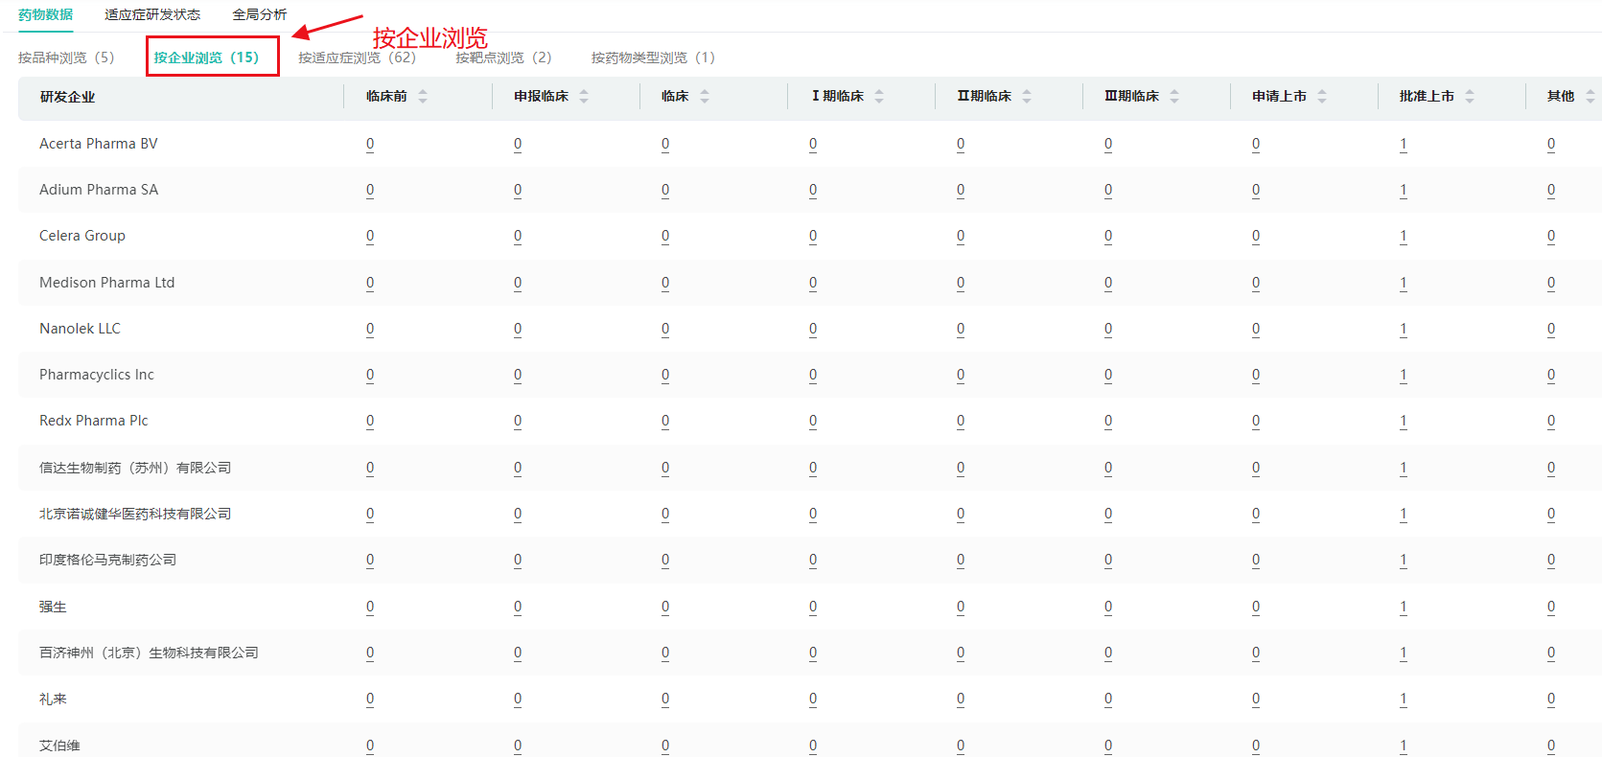Open 批准上市 count for 印度格伦马克制药公司

1404,561
